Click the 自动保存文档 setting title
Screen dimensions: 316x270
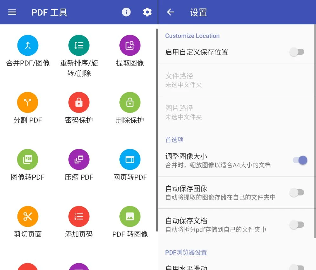186,221
